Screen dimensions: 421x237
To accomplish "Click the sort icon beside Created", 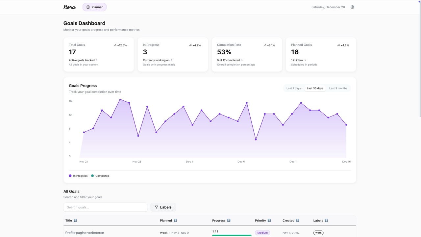I will point(298,221).
